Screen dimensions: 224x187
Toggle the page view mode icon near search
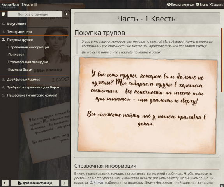[3, 14]
